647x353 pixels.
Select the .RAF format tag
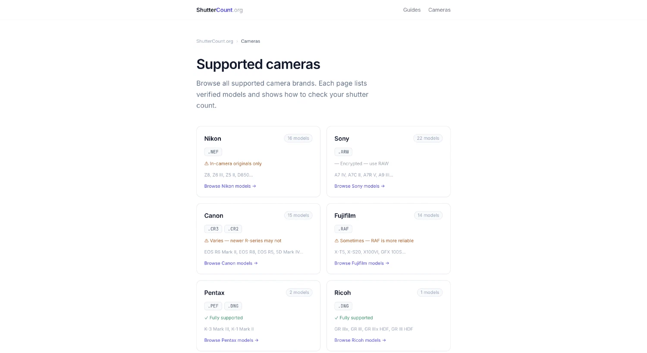pos(343,229)
